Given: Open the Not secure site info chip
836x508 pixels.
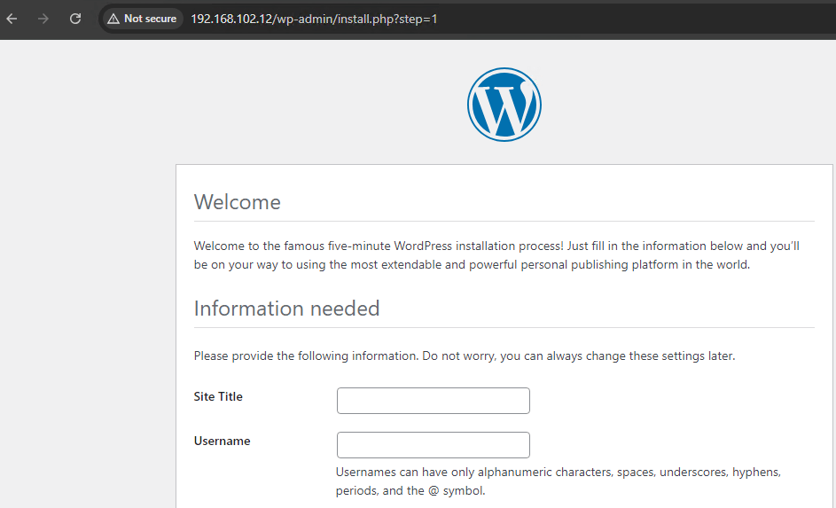Looking at the screenshot, I should (142, 19).
